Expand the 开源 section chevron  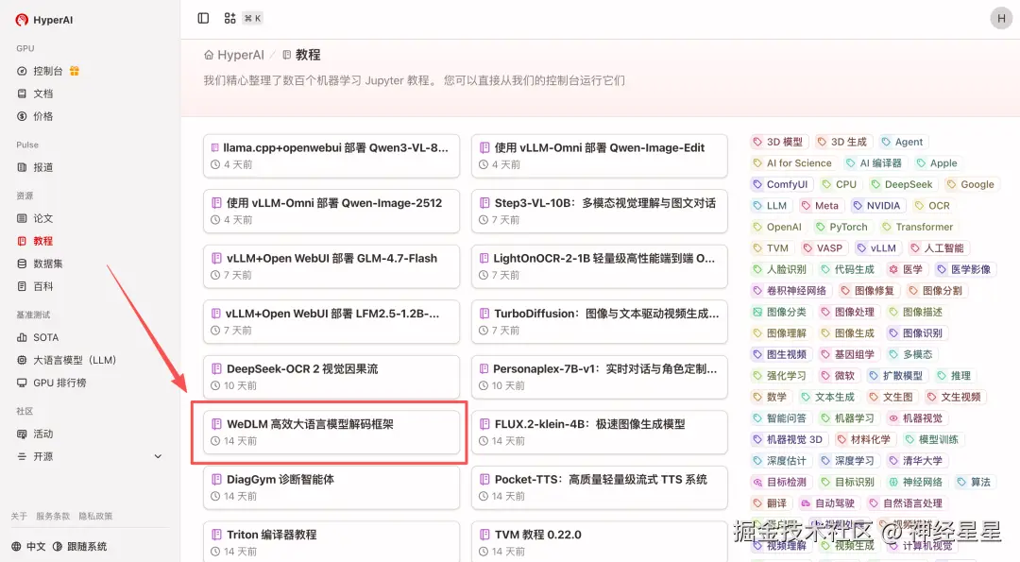(x=158, y=456)
